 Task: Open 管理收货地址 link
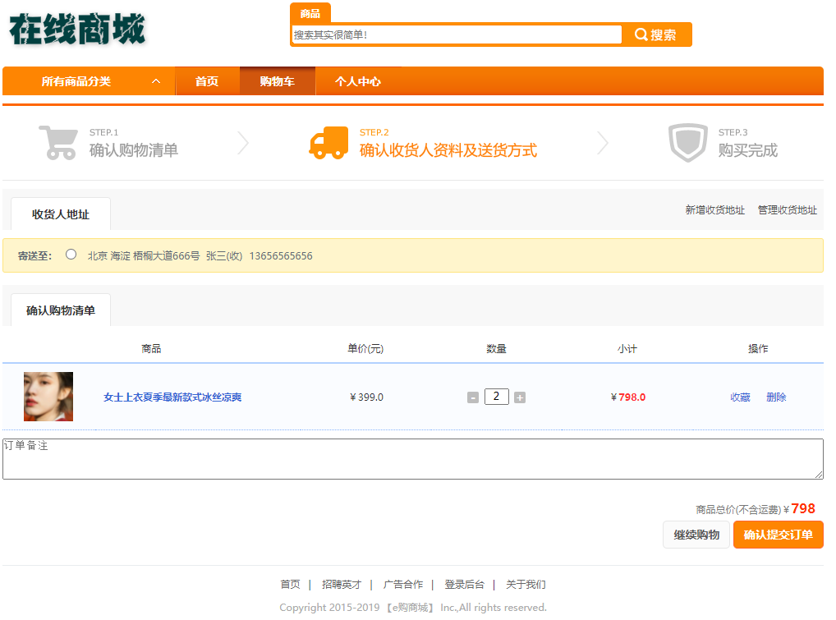point(787,210)
